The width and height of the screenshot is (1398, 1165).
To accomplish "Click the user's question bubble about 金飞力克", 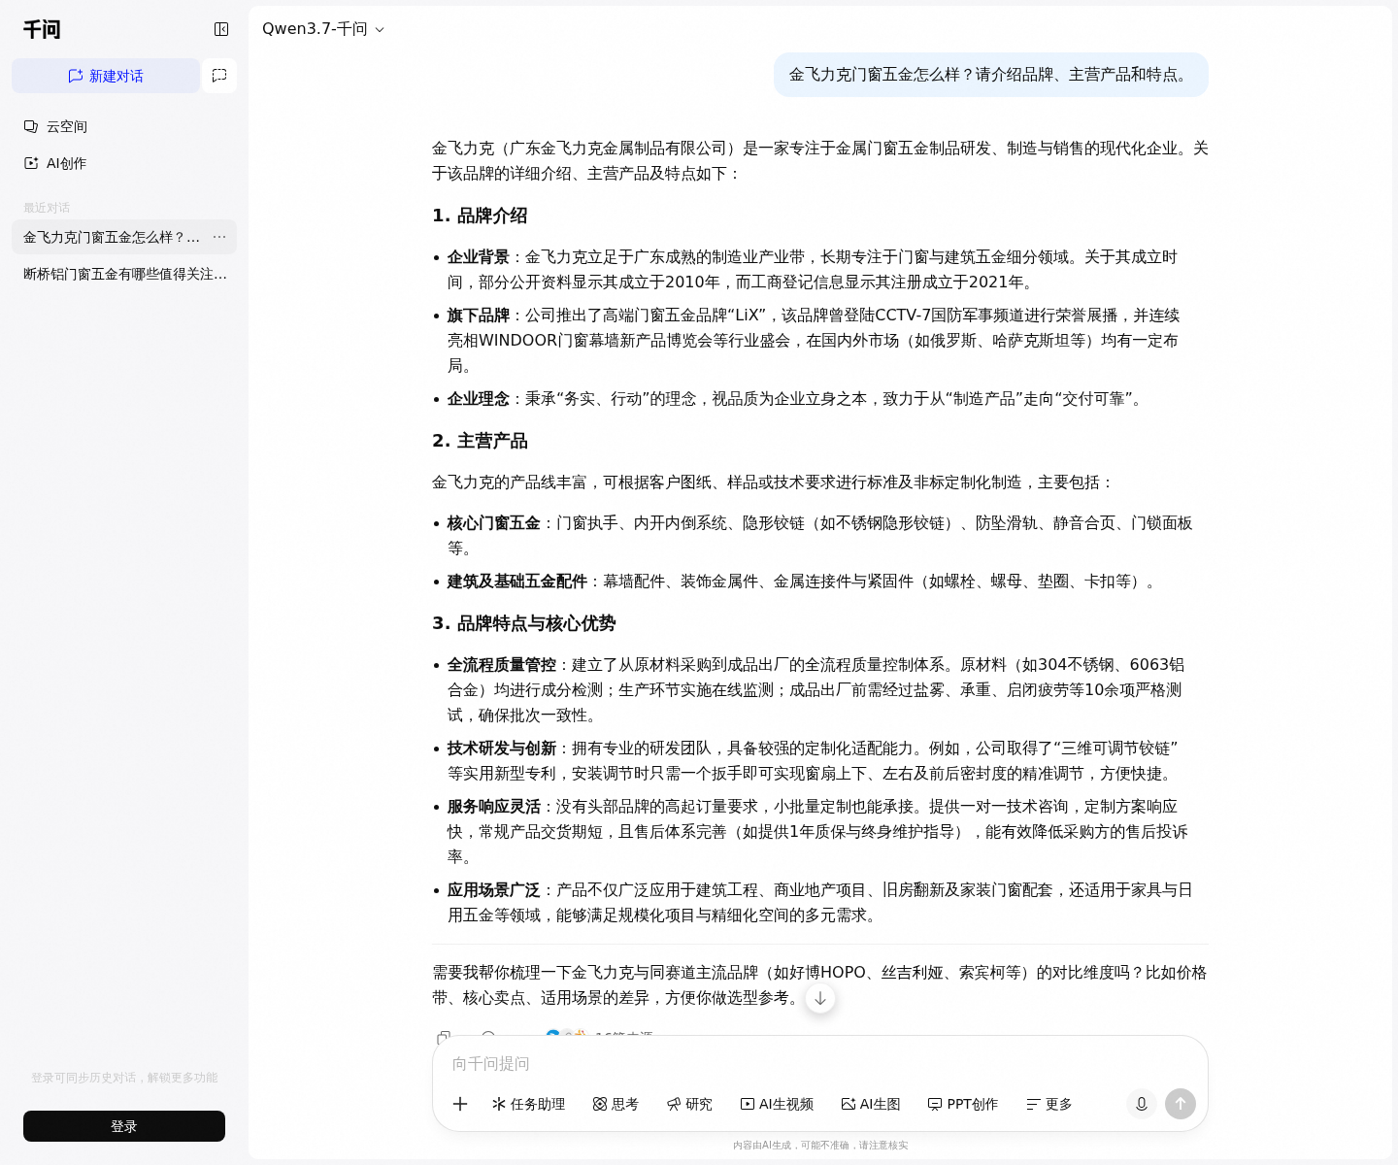I will (x=990, y=75).
